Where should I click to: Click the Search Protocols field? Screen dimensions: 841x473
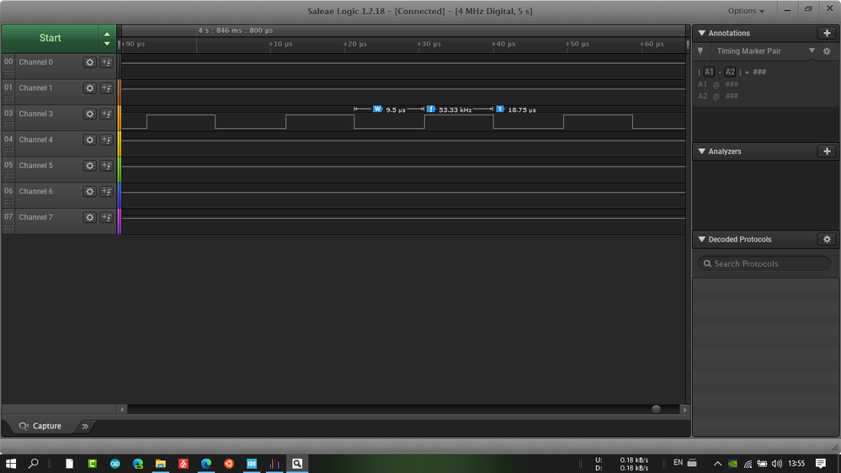click(764, 263)
